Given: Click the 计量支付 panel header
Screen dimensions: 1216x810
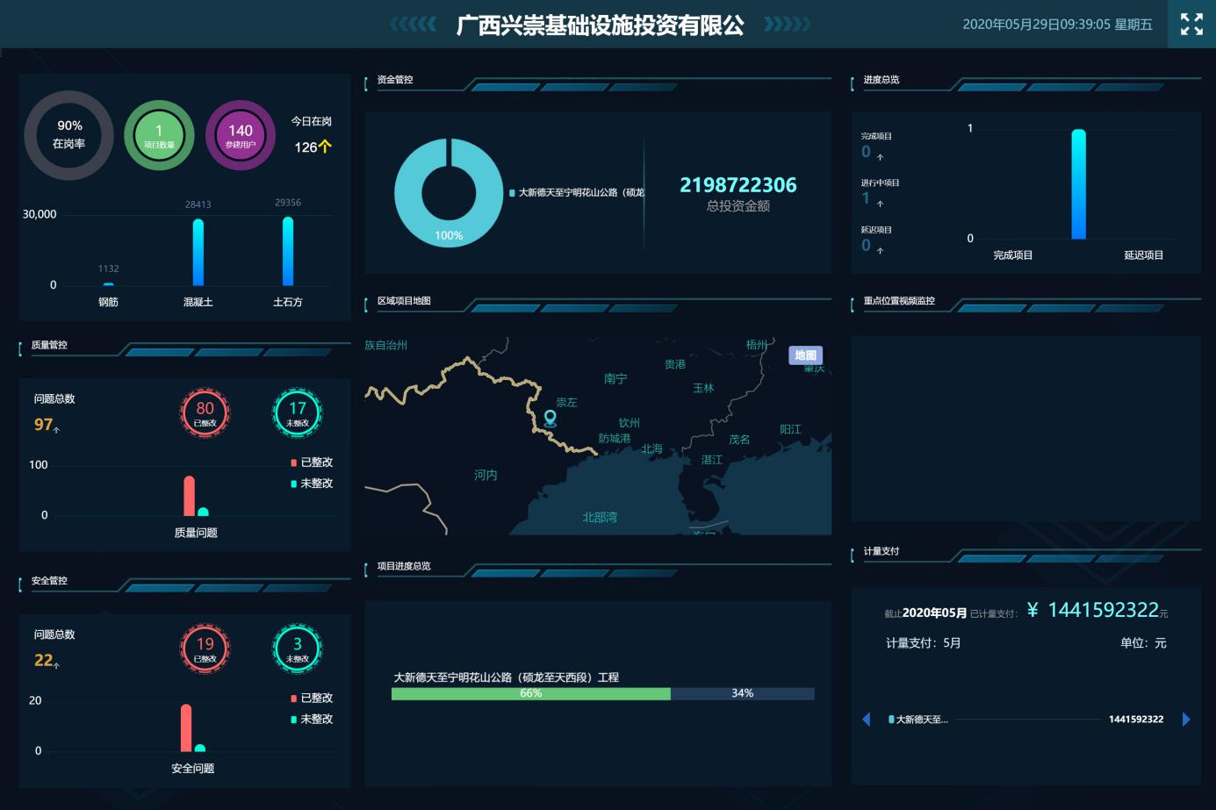Looking at the screenshot, I should (881, 551).
